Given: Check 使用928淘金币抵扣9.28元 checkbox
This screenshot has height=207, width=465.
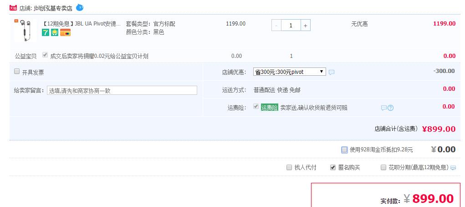Looking at the screenshot, I should (344, 150).
